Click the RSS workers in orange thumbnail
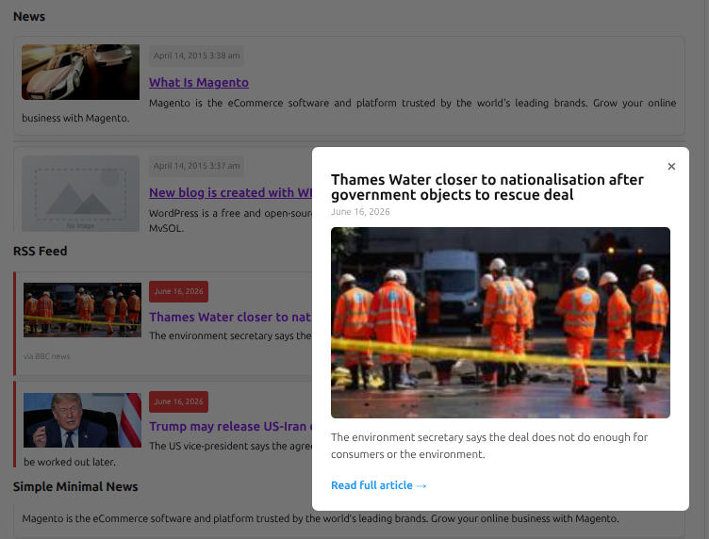The width and height of the screenshot is (709, 539). click(82, 310)
